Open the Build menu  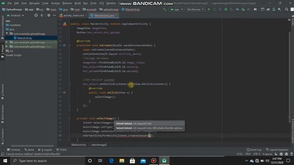tap(78, 3)
